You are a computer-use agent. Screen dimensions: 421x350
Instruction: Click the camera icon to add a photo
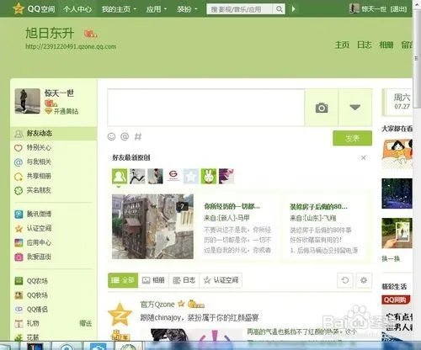[x=322, y=108]
